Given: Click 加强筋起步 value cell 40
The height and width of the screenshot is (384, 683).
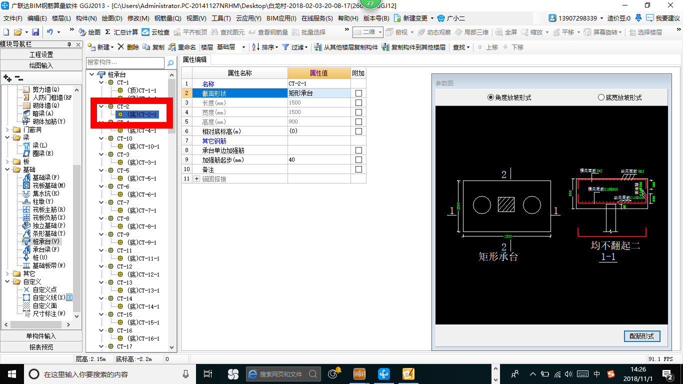Looking at the screenshot, I should (x=319, y=159).
